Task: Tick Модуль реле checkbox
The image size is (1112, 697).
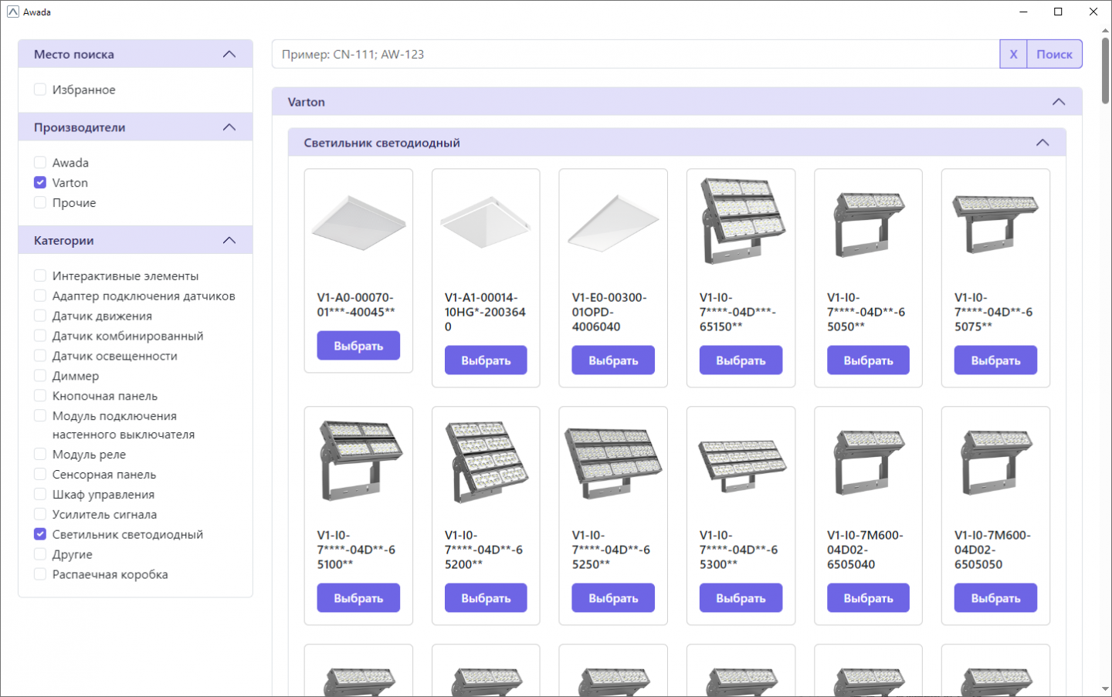Action: [x=40, y=454]
